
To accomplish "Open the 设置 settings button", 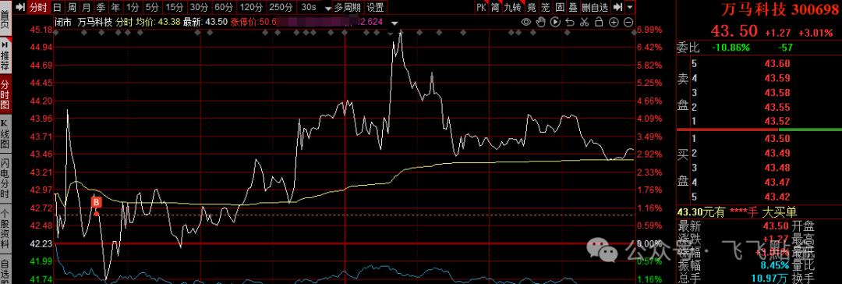I will pos(375,7).
